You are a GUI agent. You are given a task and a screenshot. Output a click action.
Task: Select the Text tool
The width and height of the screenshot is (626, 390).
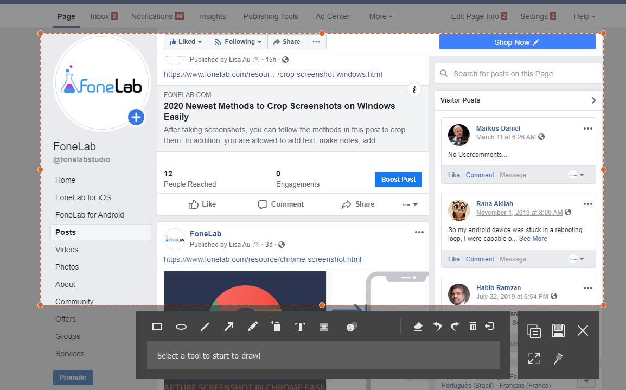click(300, 327)
